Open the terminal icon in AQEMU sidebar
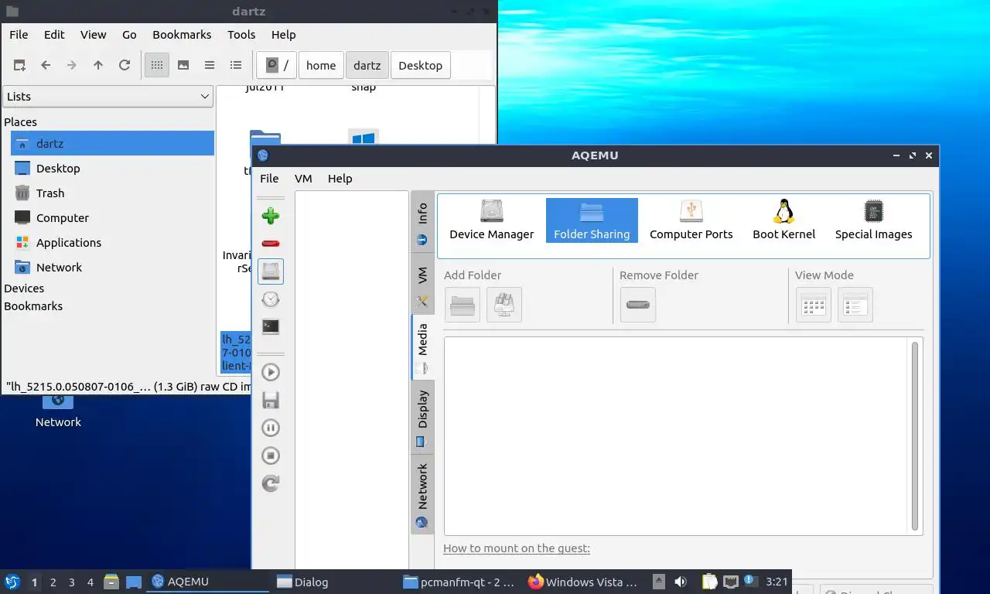This screenshot has width=990, height=594. pos(271,327)
